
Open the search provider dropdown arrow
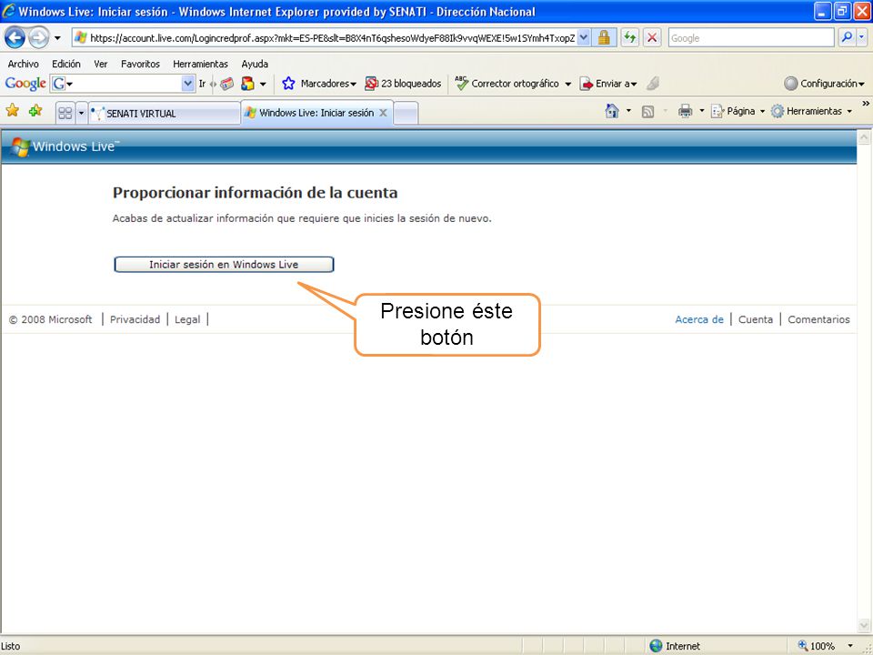(x=861, y=38)
